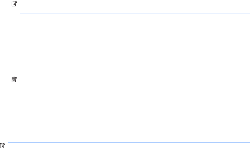The image size is (250, 162).
Task: Click the blank body of the middle note
Action: coord(134,98)
